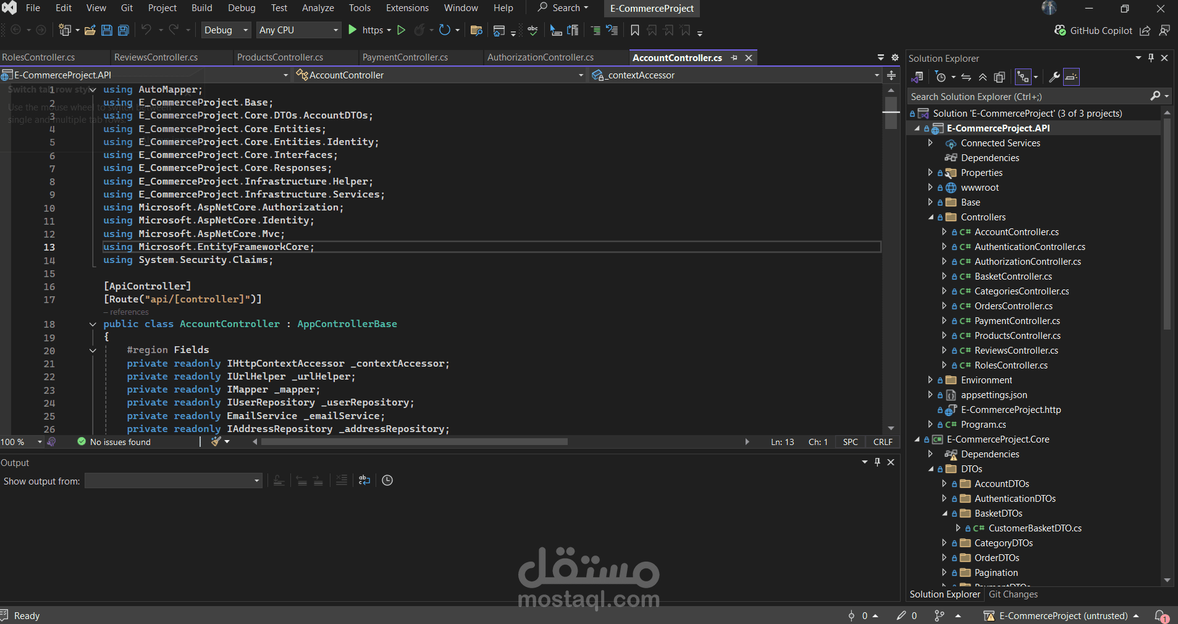1178x624 pixels.
Task: Click the Share/Live Share icon
Action: point(1145,30)
